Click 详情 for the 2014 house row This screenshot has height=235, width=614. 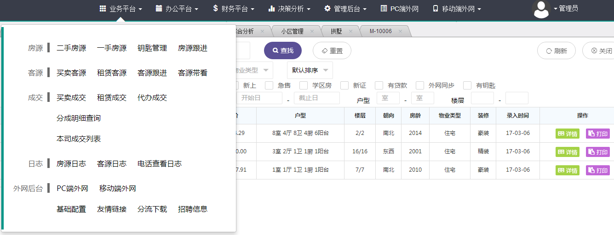pos(568,134)
